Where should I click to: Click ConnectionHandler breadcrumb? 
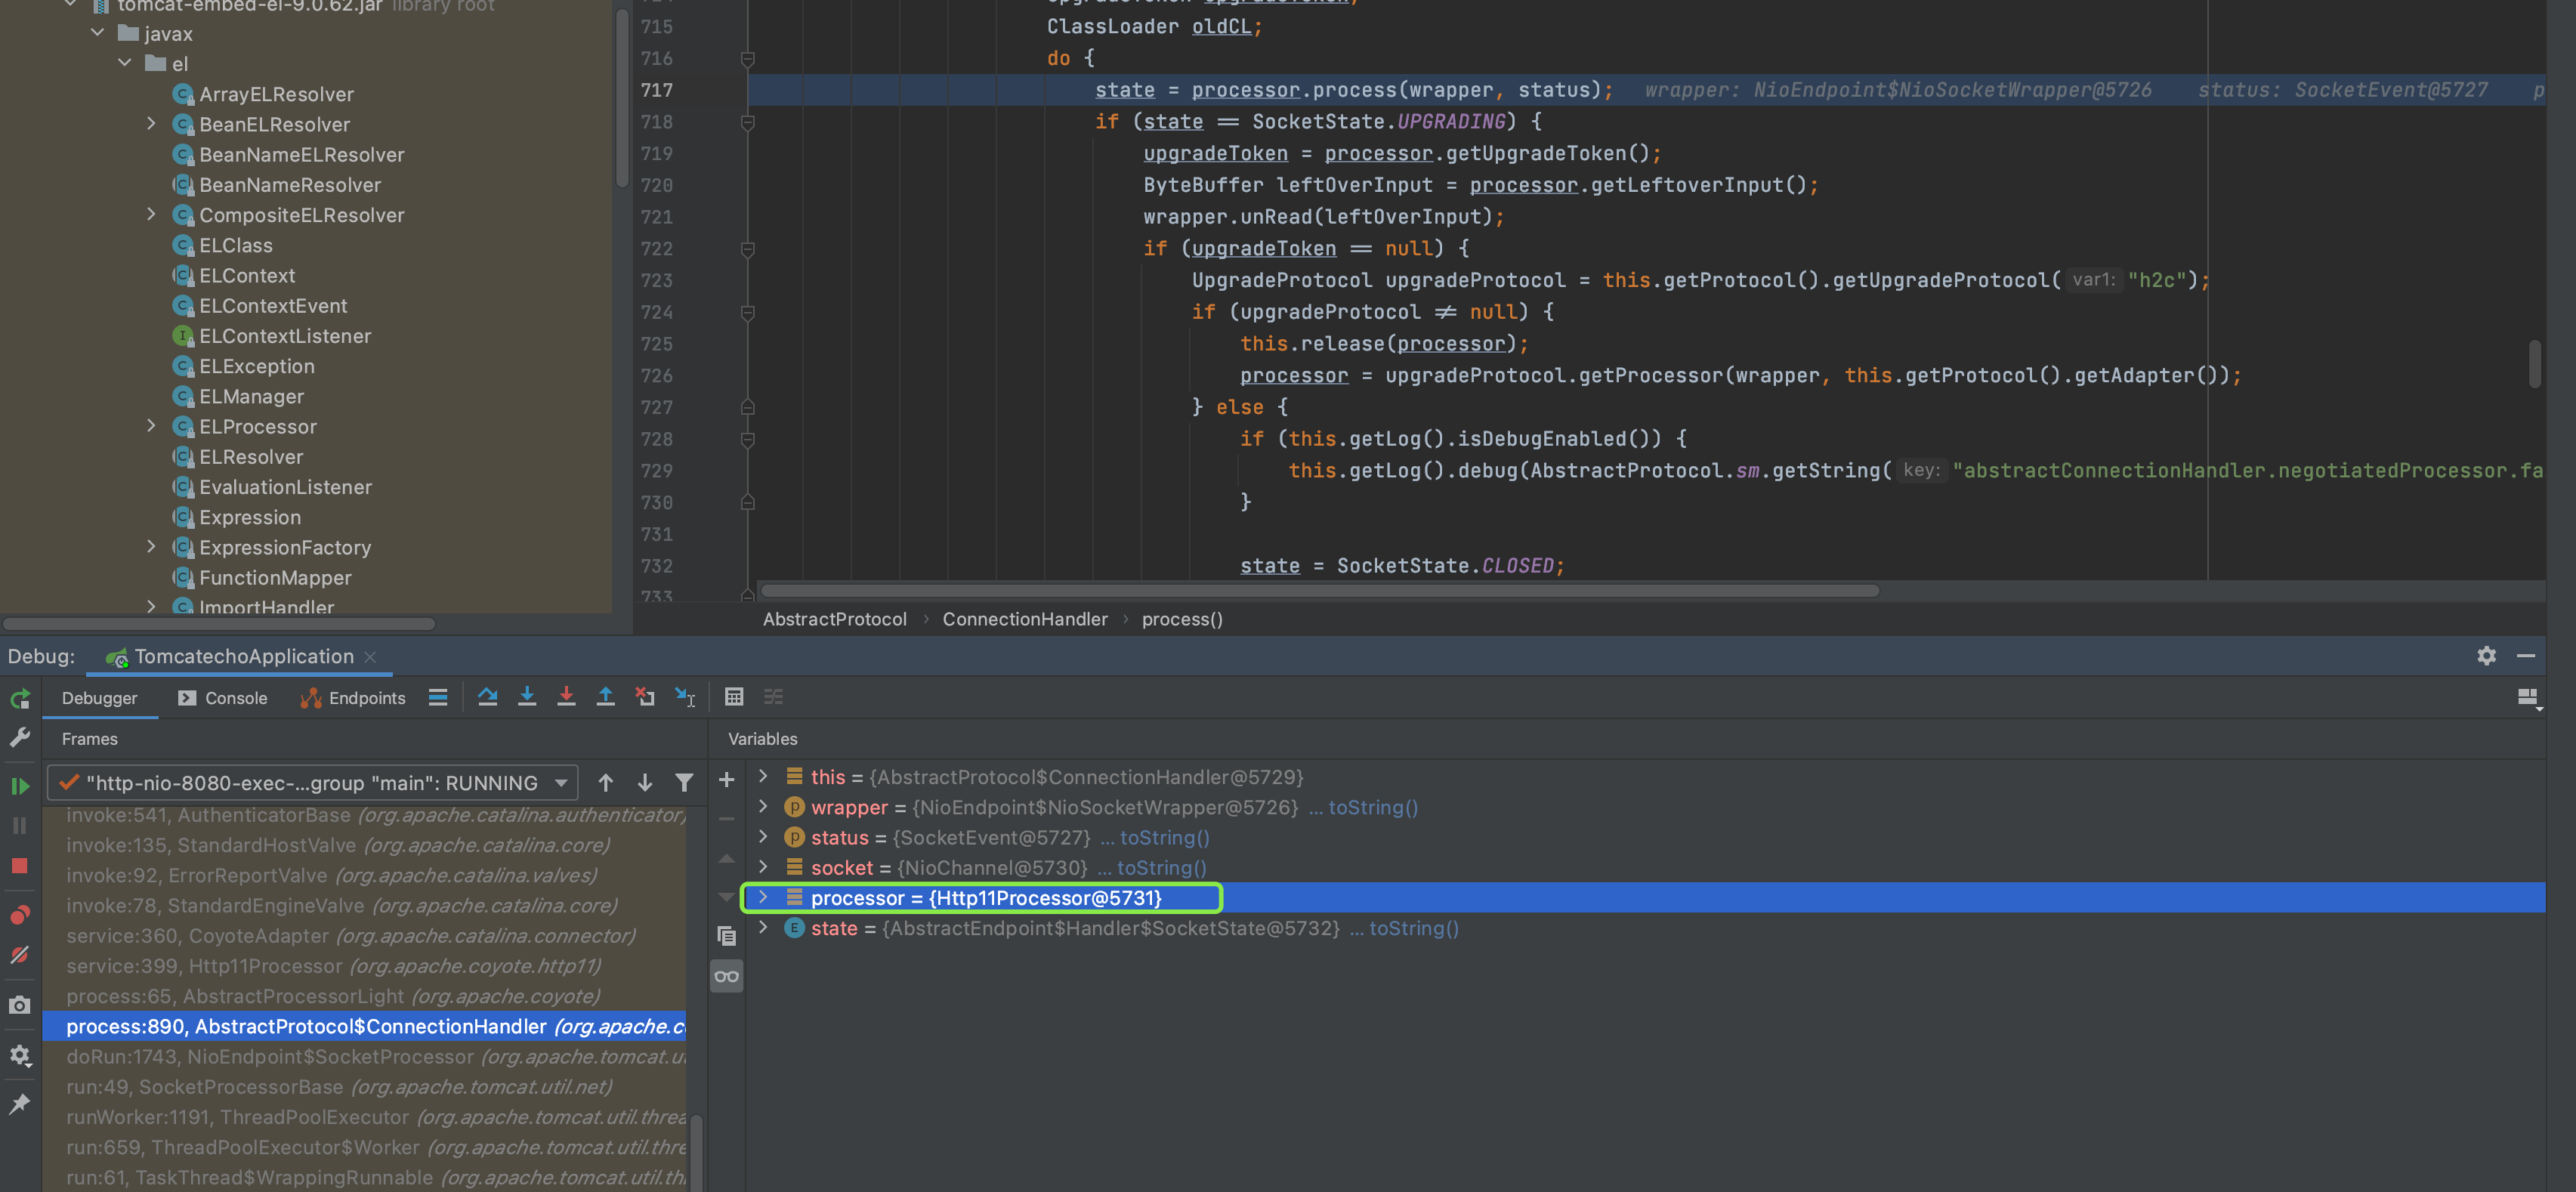point(1025,619)
